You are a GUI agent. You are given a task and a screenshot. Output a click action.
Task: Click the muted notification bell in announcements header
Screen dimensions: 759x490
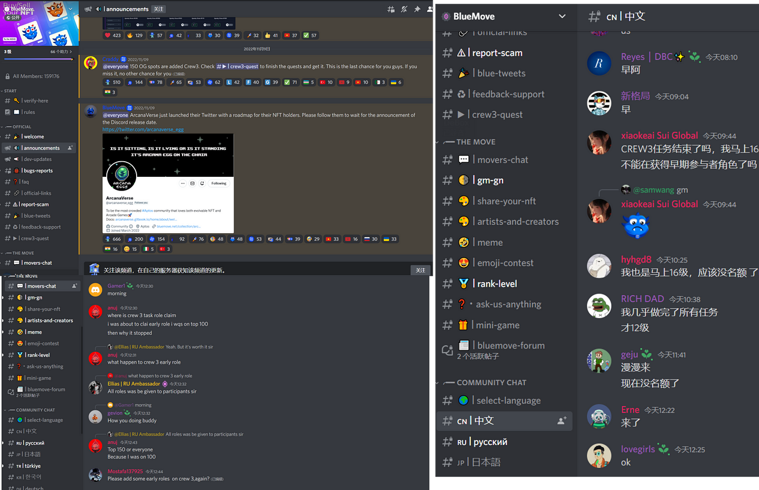coord(404,9)
